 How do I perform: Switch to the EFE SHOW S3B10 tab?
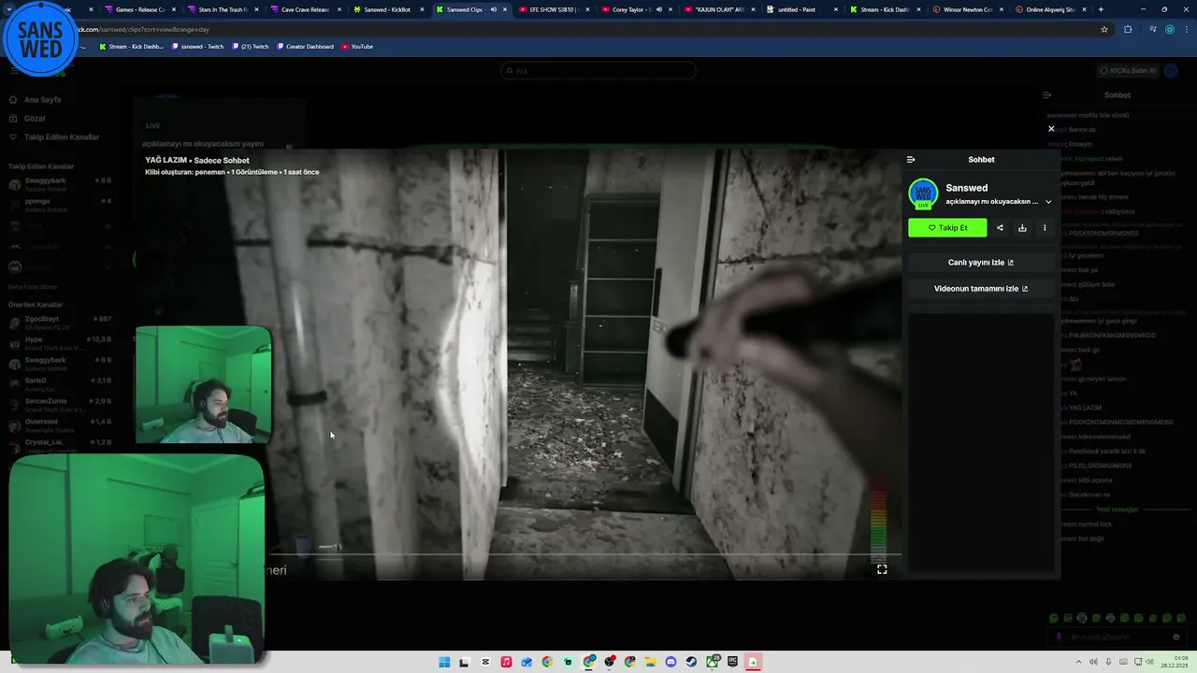(553, 9)
